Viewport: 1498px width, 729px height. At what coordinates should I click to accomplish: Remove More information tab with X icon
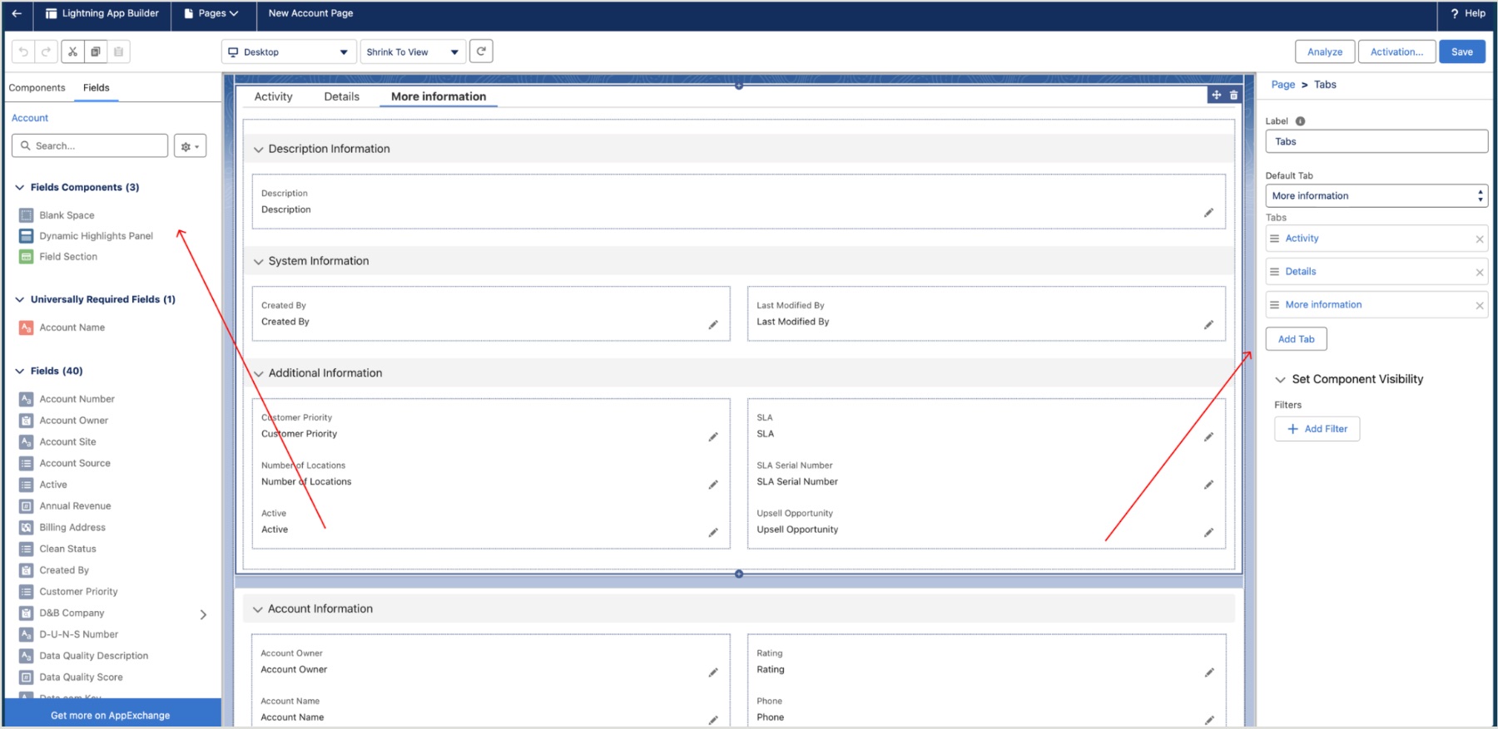(x=1480, y=306)
